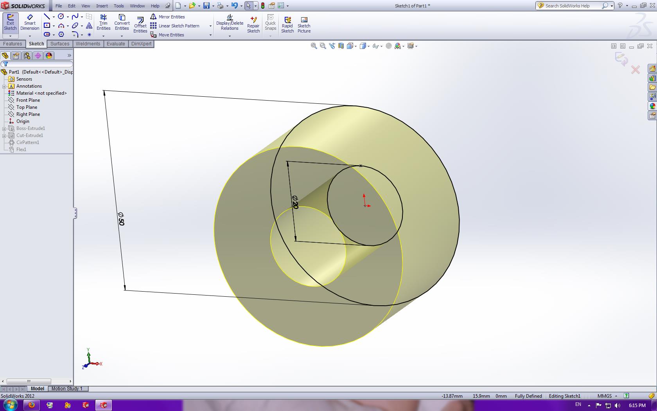Expand Convert Entities dropdown arrow
The height and width of the screenshot is (411, 657).
pos(122,36)
